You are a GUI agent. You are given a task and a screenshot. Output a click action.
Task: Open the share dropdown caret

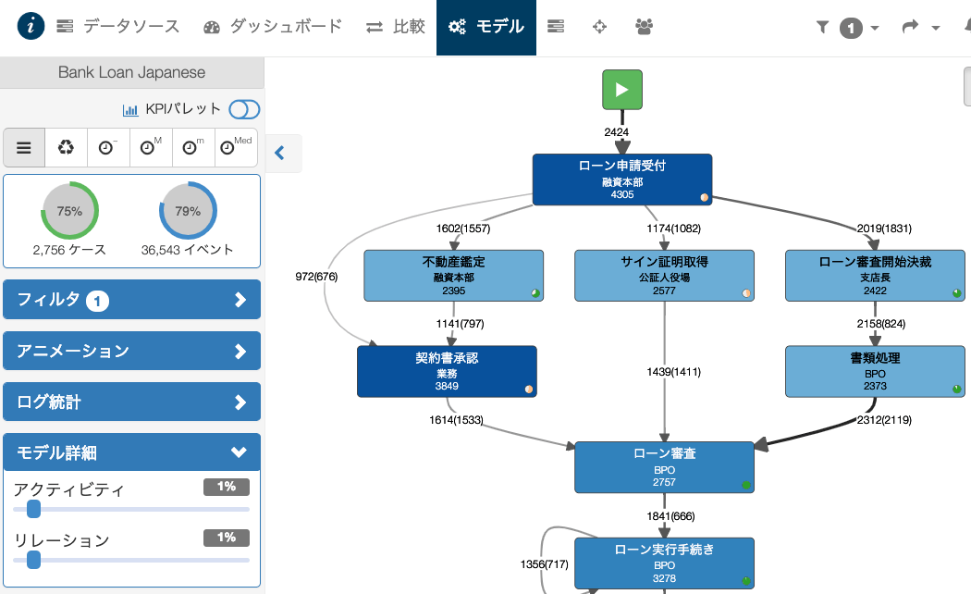tap(936, 28)
